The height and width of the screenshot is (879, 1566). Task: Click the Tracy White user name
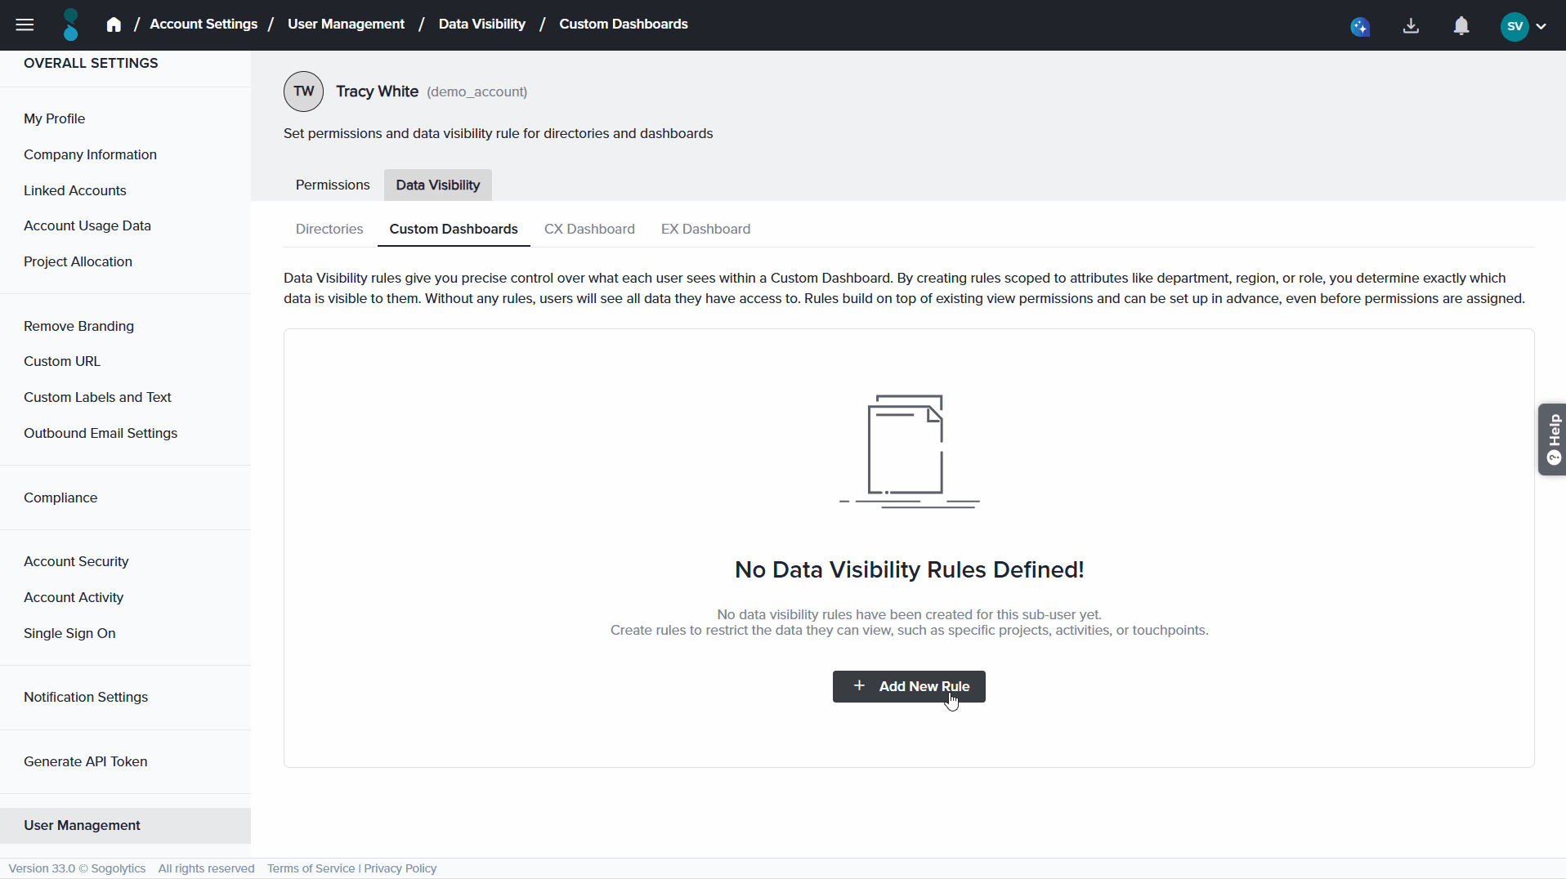[x=377, y=91]
